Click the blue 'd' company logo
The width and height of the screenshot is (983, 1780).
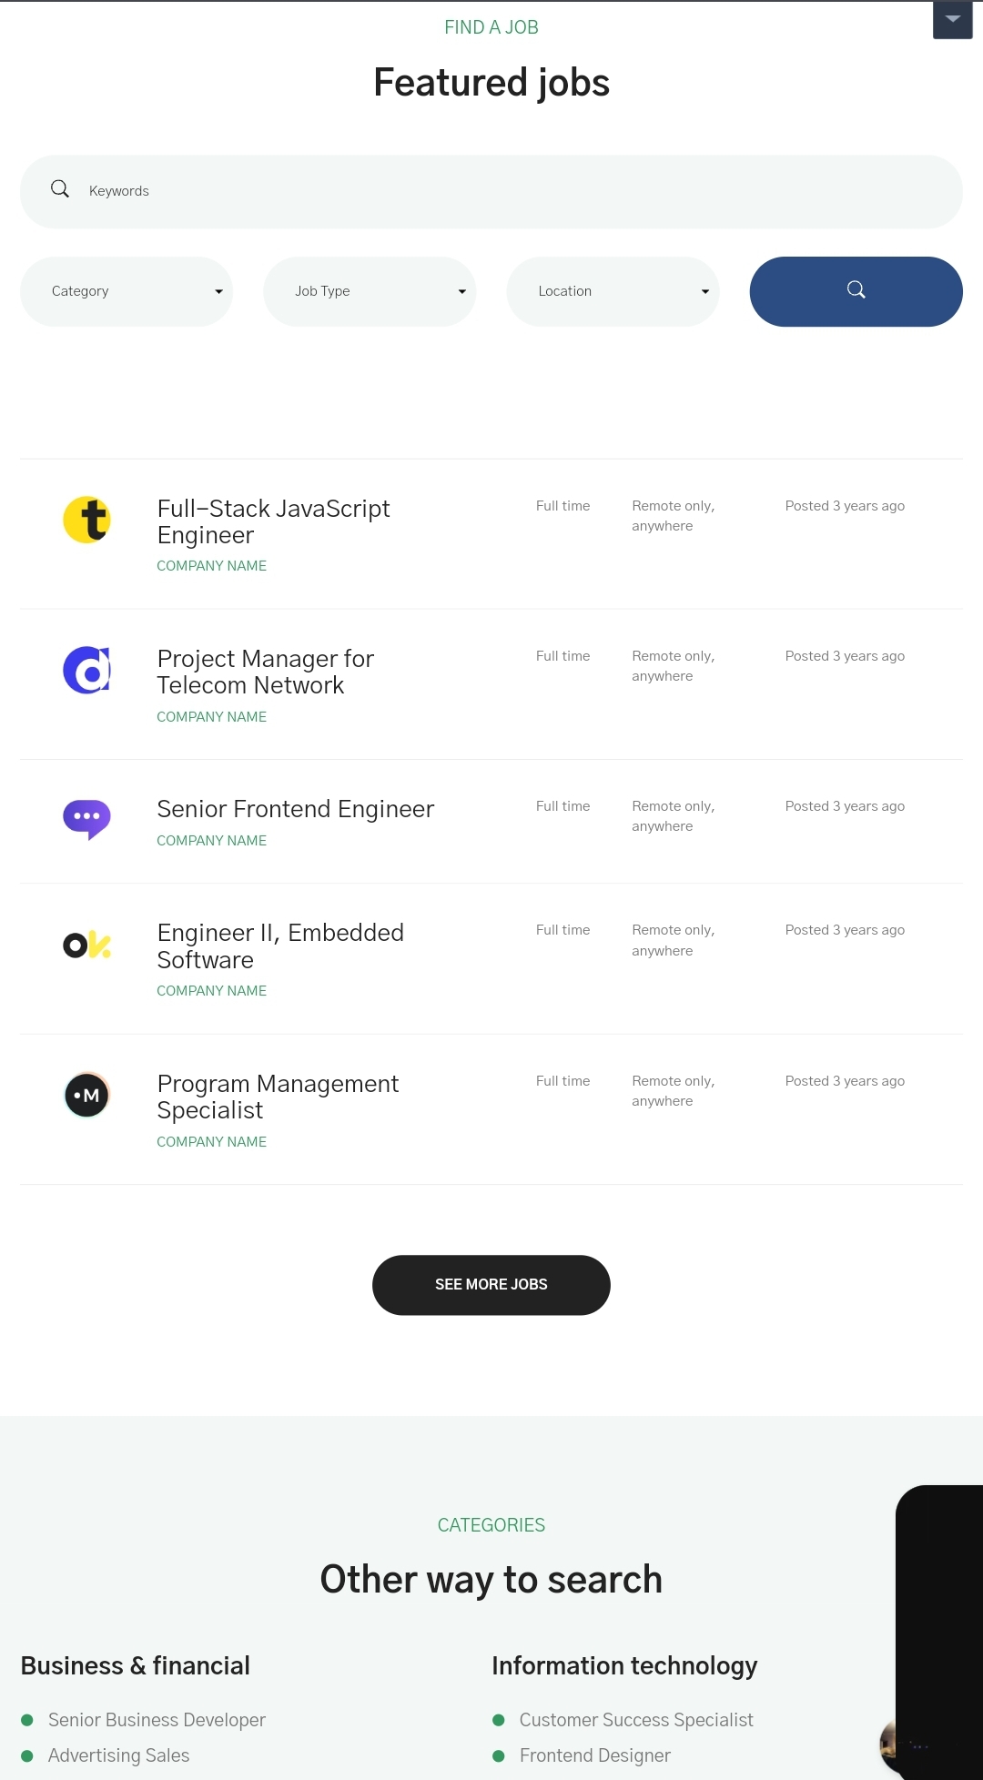coord(86,671)
